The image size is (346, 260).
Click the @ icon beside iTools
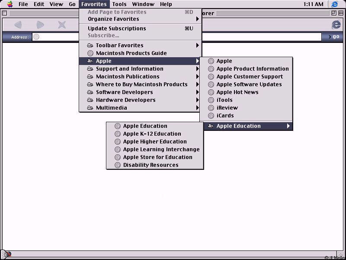tap(211, 100)
